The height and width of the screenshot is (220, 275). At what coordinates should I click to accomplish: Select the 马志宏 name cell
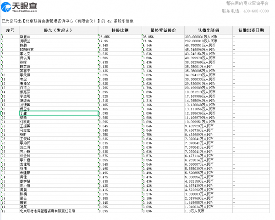58,130
